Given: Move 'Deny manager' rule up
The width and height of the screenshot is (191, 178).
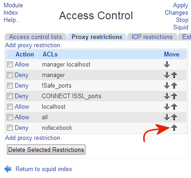Looking at the screenshot, I should (x=174, y=75).
